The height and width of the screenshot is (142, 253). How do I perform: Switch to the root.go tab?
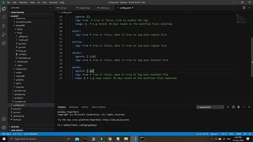(x=63, y=8)
